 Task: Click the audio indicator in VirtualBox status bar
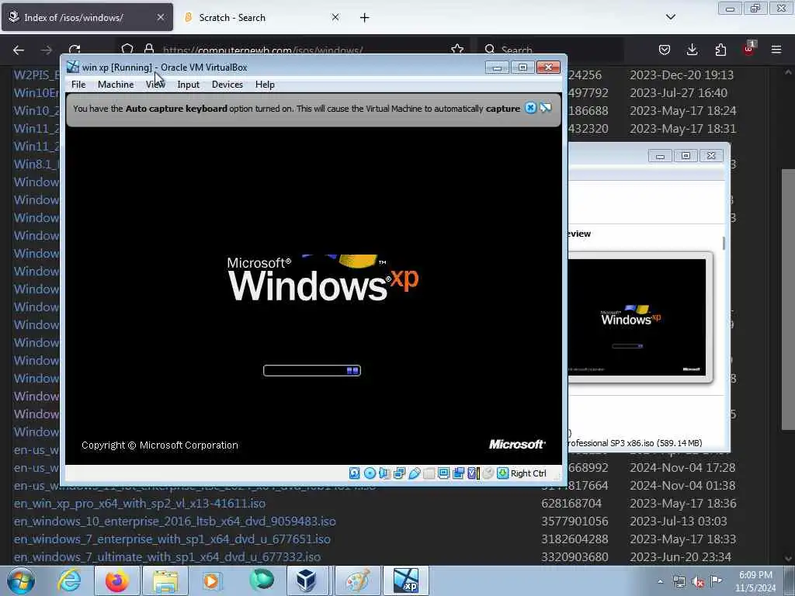coord(384,473)
